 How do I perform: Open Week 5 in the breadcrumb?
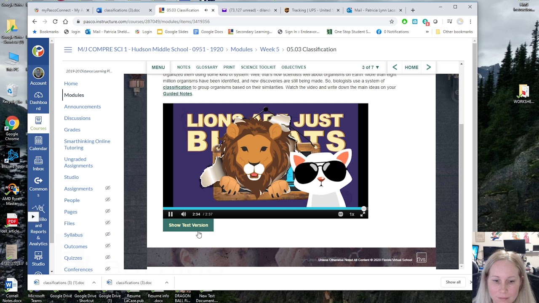[269, 49]
